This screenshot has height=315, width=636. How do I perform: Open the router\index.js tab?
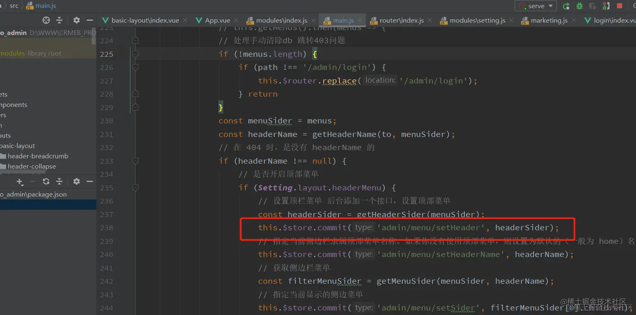click(402, 20)
